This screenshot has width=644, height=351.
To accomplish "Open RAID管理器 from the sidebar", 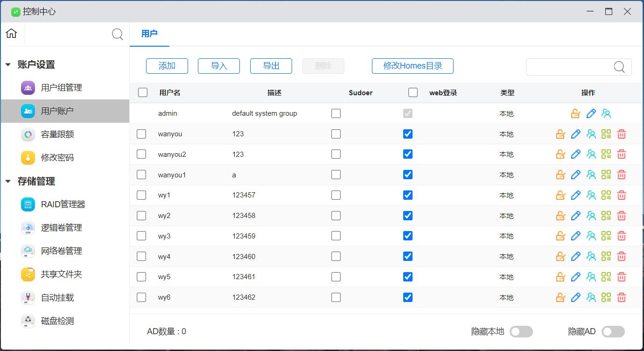I will pyautogui.click(x=63, y=204).
